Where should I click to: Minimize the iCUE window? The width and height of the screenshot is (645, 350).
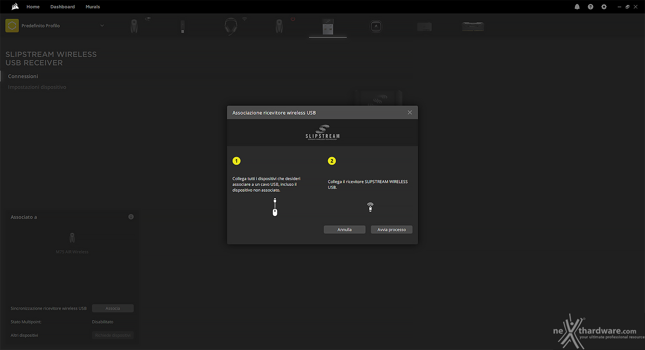click(619, 7)
